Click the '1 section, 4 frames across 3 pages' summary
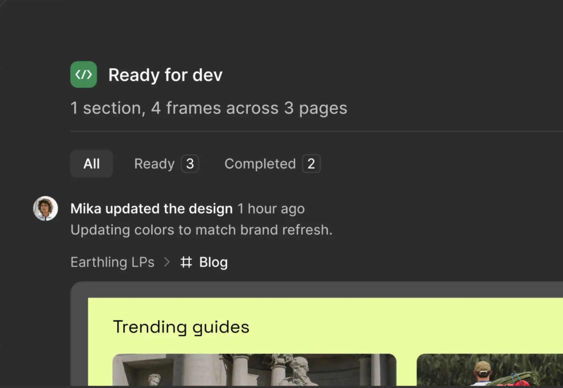Screen dimensions: 563x388 point(209,108)
